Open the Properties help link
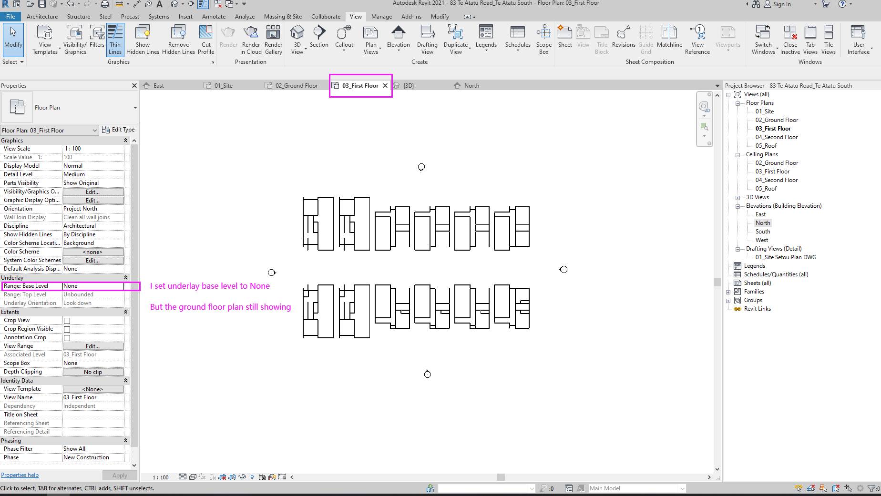The height and width of the screenshot is (496, 881). 20,475
